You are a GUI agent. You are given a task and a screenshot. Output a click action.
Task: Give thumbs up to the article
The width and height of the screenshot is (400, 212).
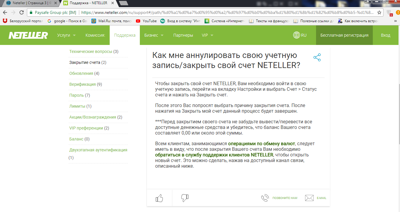[159, 198]
